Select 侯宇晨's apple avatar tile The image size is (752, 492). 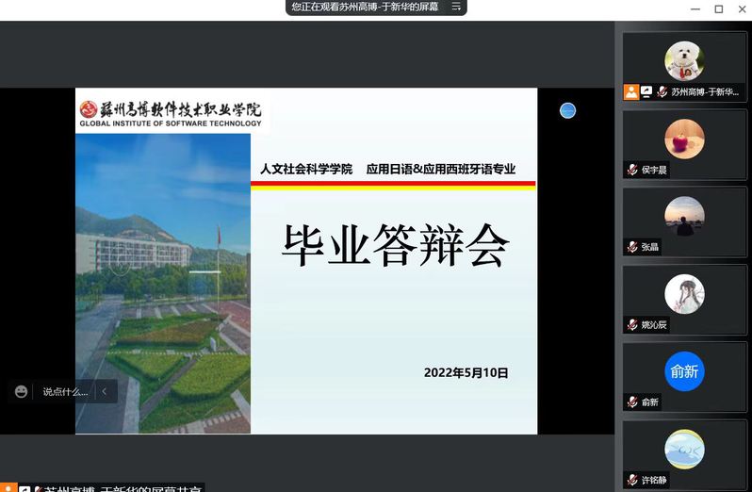coord(684,139)
